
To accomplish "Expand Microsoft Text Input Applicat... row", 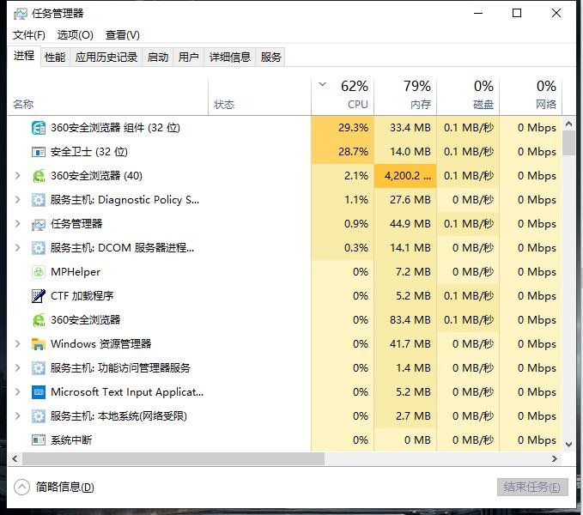I will point(17,392).
